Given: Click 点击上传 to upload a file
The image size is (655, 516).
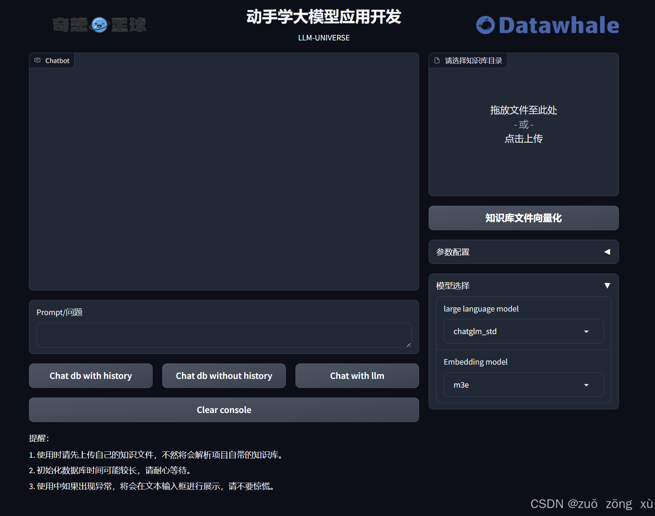Looking at the screenshot, I should [x=523, y=139].
